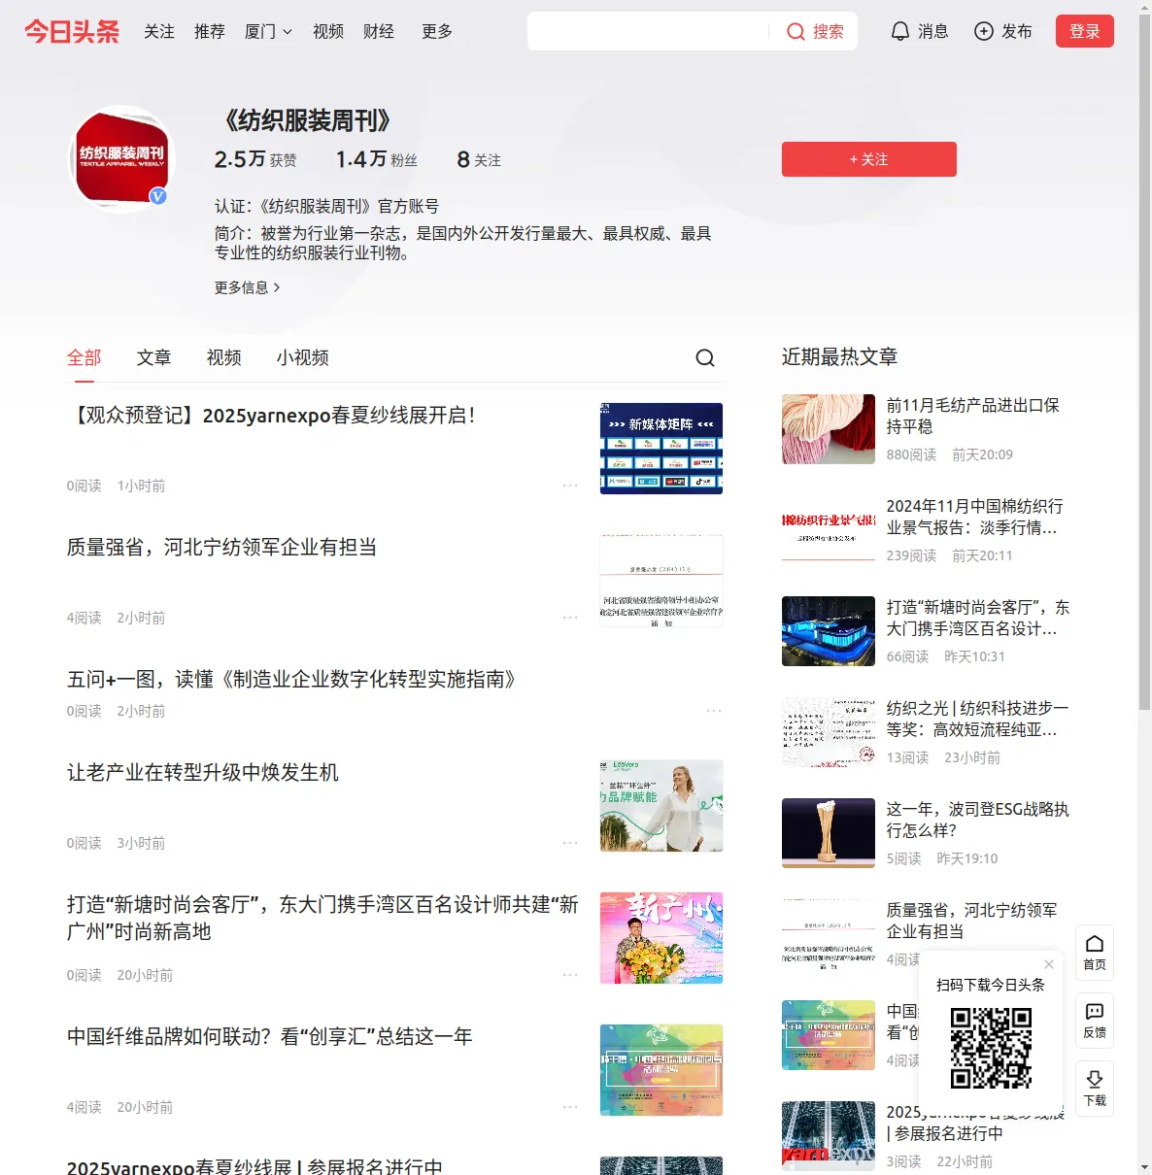
Task: Switch to the 文章 tab
Action: pyautogui.click(x=154, y=357)
